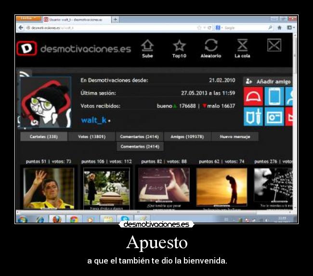Open the envelope messages icon in site header
Screen dimensions: 313x276
(x=274, y=45)
